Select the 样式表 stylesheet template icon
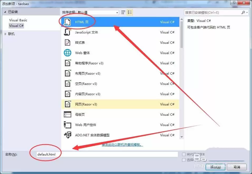 pyautogui.click(x=67, y=42)
